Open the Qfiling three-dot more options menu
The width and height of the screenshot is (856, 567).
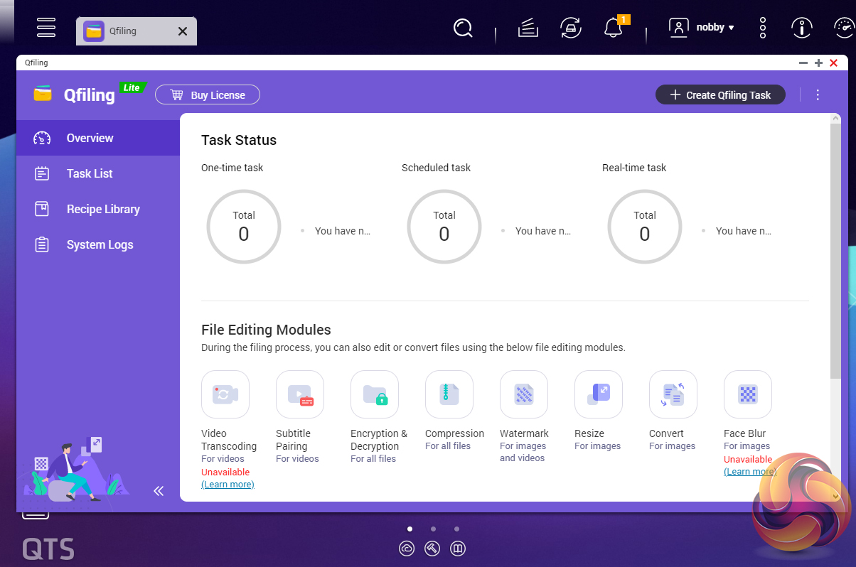818,94
